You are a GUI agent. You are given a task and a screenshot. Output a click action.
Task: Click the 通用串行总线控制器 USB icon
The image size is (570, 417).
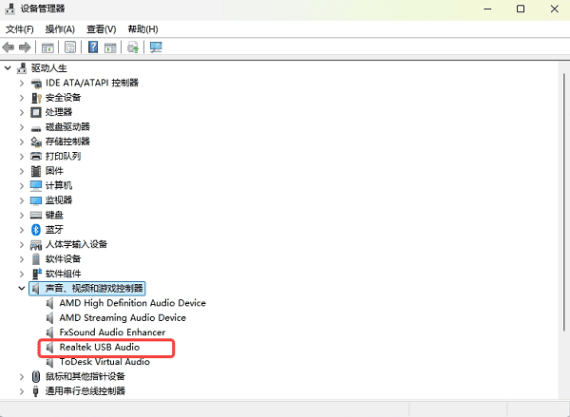click(x=36, y=391)
